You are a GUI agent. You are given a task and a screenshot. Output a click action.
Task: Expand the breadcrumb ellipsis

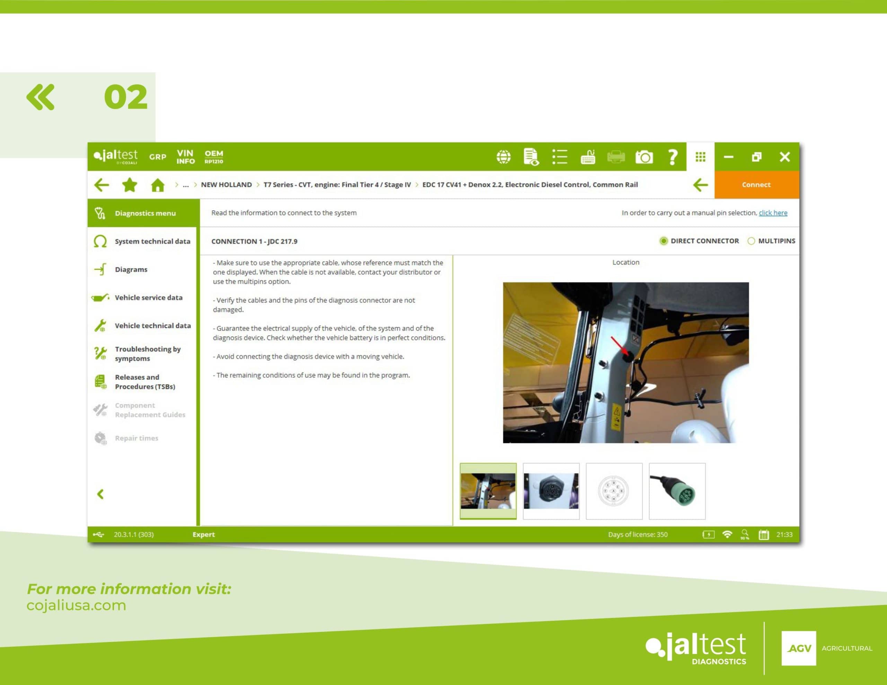tap(186, 185)
